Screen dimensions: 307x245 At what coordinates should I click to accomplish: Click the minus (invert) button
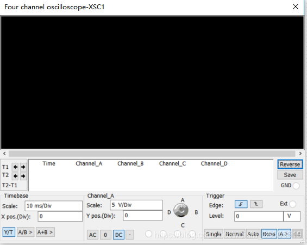pos(130,235)
